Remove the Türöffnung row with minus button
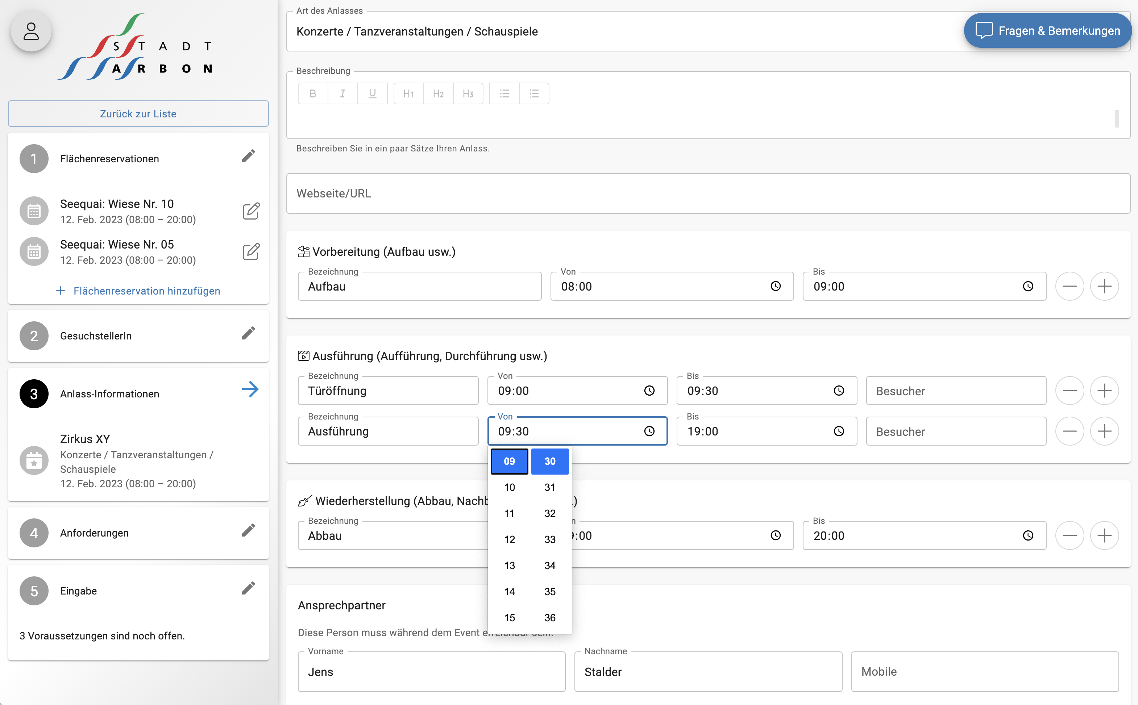 coord(1070,391)
